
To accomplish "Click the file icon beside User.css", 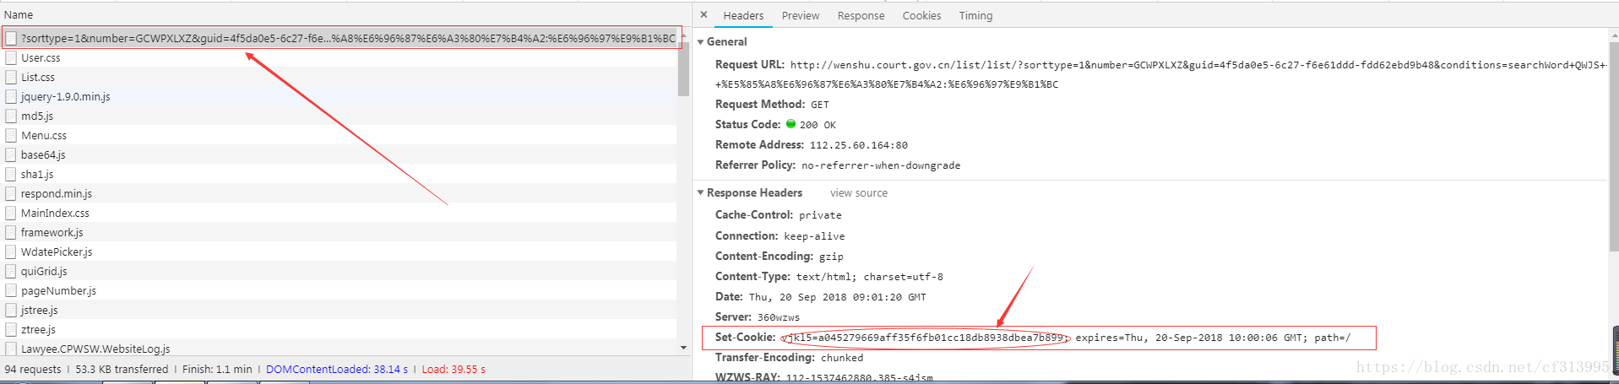I will pos(11,57).
